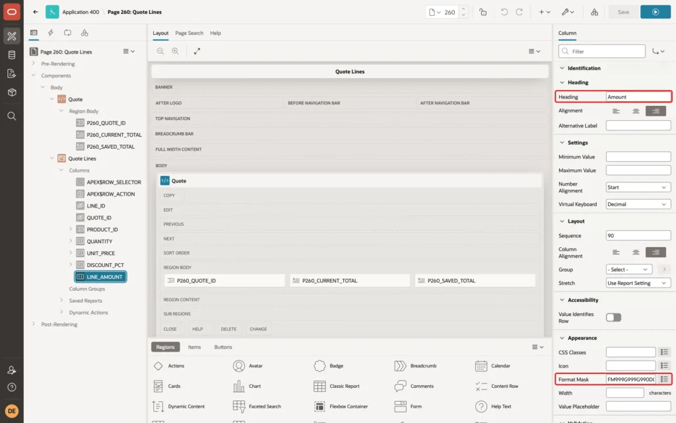Go back using the left arrow

pos(36,12)
